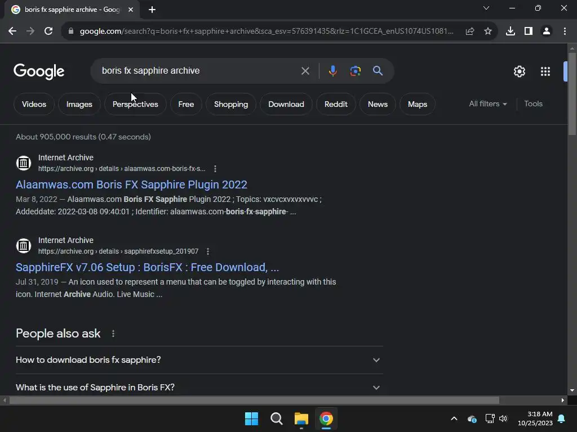
Task: Select the Reddit filter chip
Action: click(336, 104)
